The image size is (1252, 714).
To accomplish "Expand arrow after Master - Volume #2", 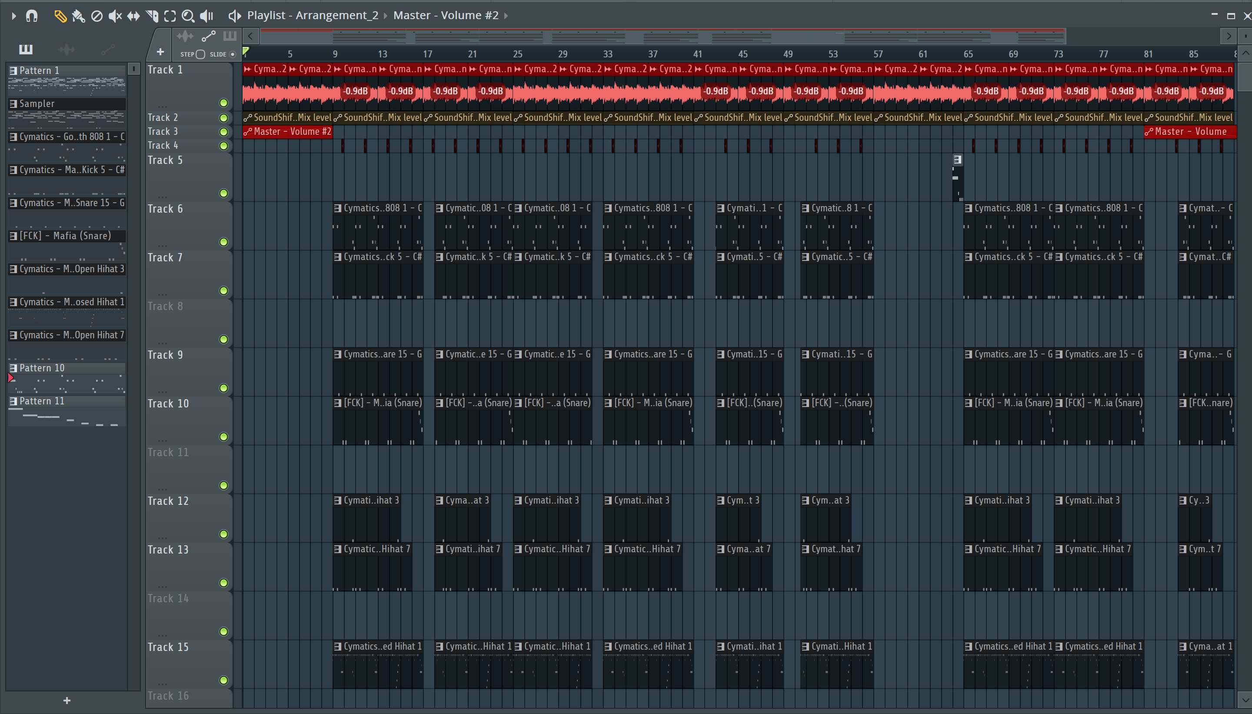I will pyautogui.click(x=506, y=16).
